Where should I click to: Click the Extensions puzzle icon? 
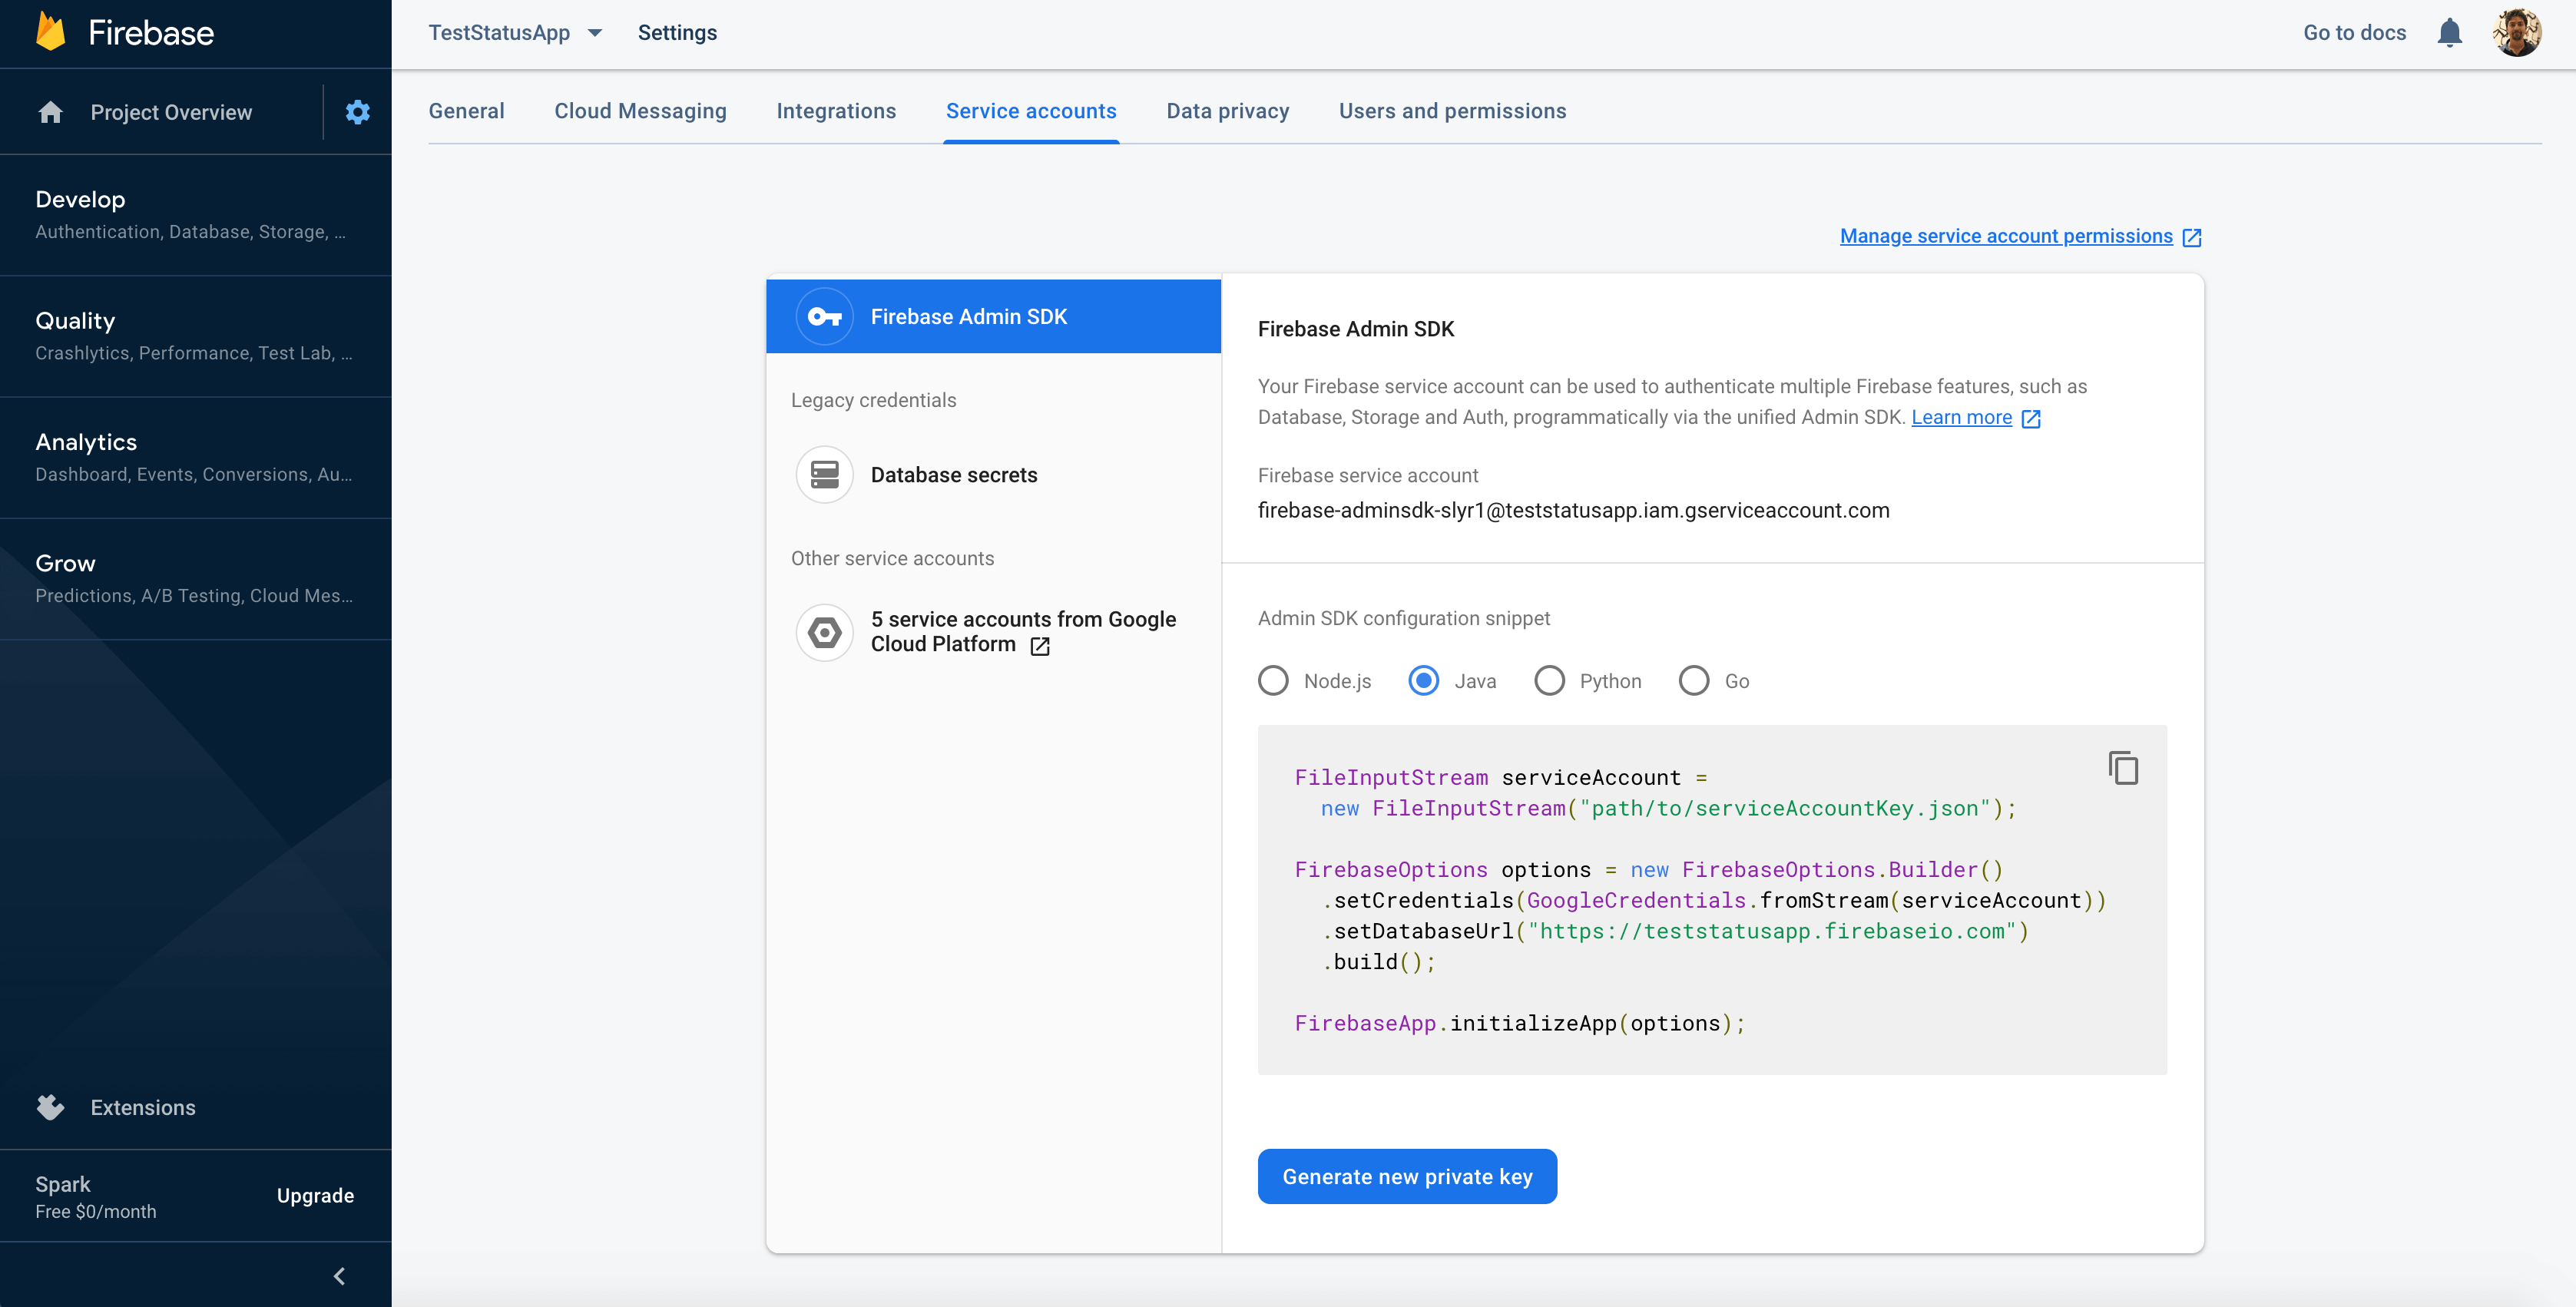pyautogui.click(x=50, y=1107)
